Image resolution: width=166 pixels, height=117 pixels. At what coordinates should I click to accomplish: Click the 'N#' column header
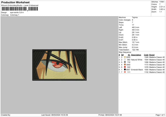pyautogui.click(x=122, y=55)
